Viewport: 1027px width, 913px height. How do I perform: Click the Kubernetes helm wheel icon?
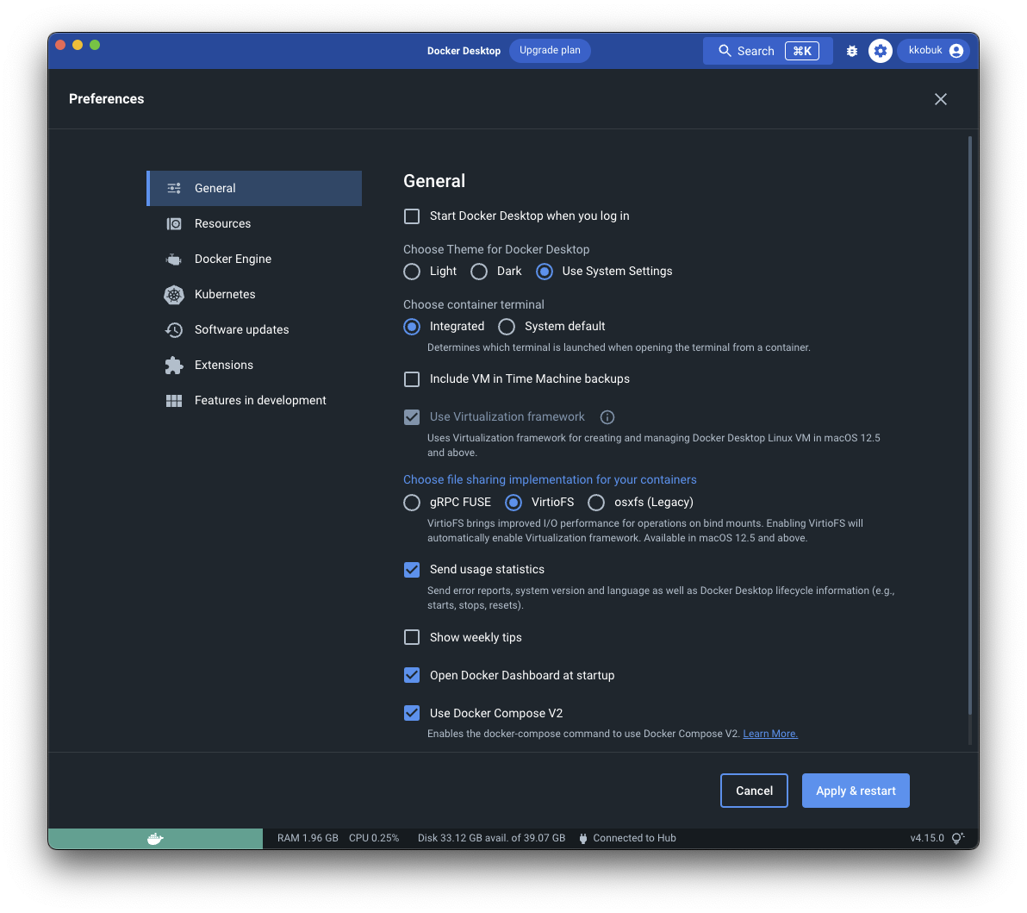point(173,294)
